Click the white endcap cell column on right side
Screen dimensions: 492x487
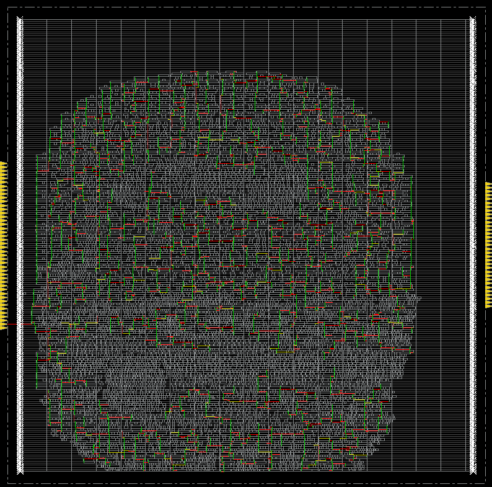[473, 245]
